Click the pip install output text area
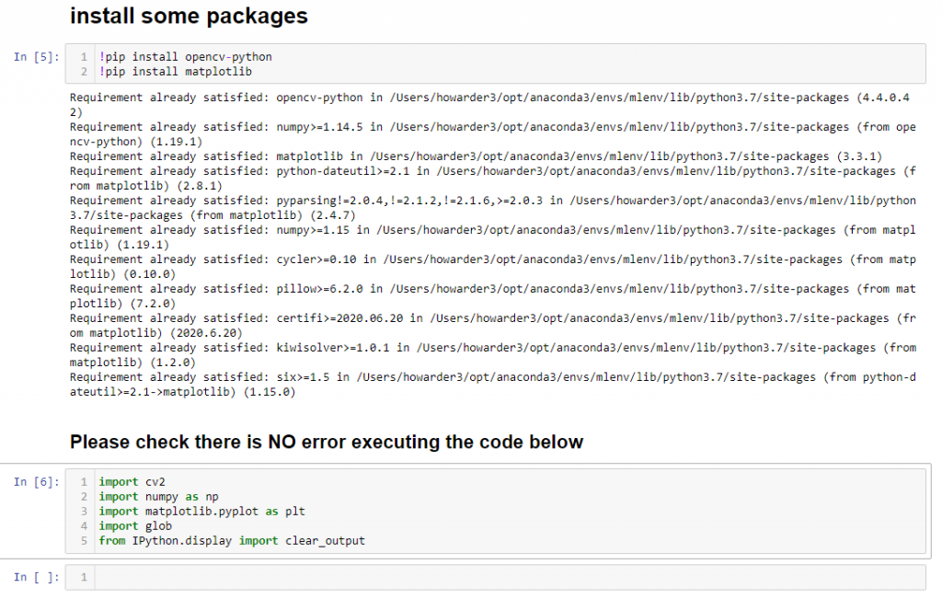The width and height of the screenshot is (942, 599). coord(492,245)
